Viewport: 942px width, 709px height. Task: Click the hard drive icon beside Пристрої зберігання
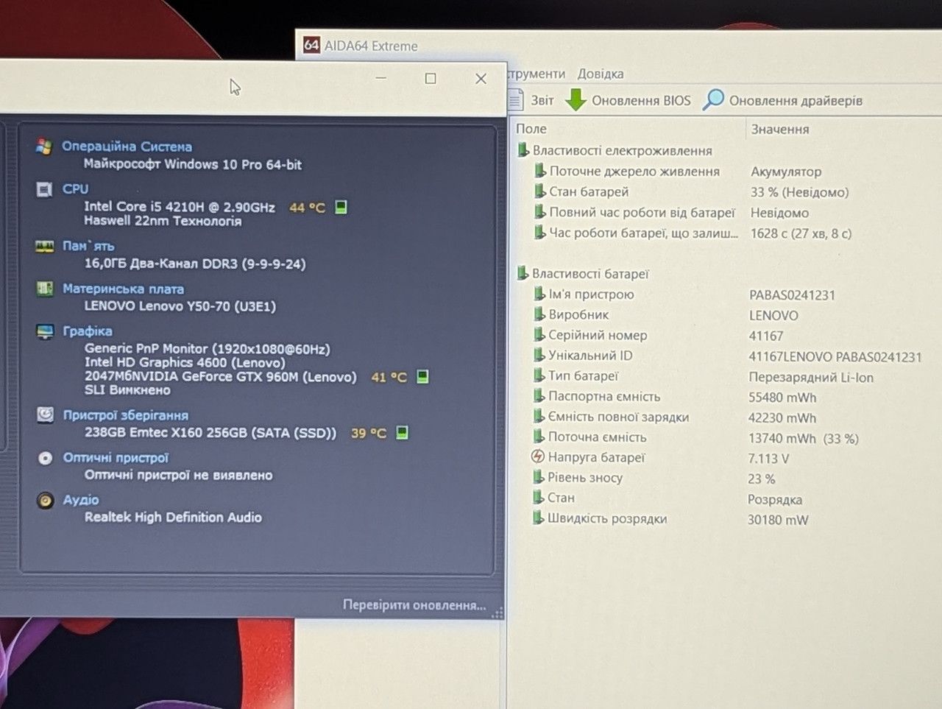pos(46,415)
